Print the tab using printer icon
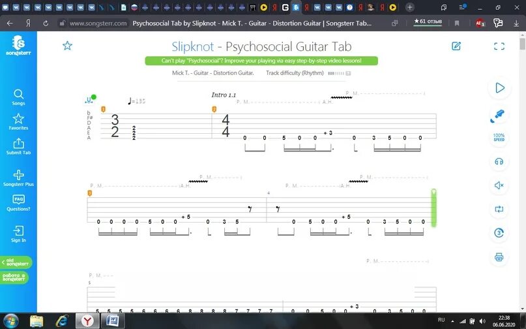 (499, 257)
